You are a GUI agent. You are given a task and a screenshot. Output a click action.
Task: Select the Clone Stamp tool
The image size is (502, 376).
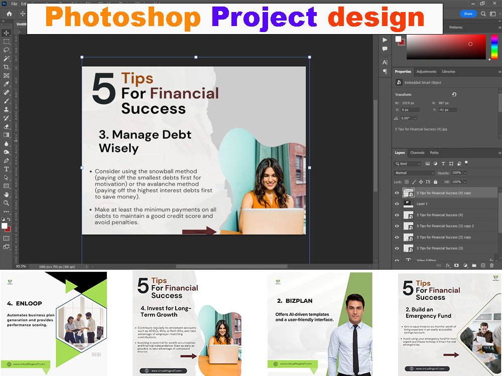(6, 109)
